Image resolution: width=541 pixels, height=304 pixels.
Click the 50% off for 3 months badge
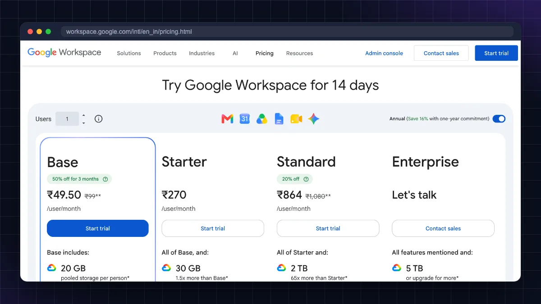tap(79, 179)
